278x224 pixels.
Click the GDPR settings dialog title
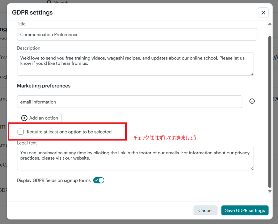click(32, 13)
